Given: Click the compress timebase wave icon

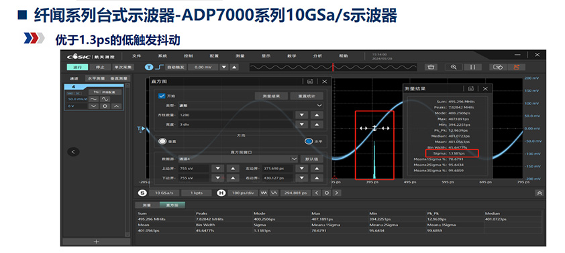Looking at the screenshot, I should (264, 193).
